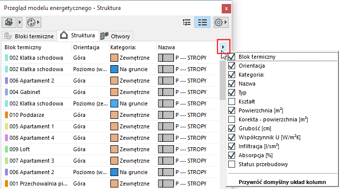Uncheck Typ column checkbox
This screenshot has width=339, height=189.
click(232, 93)
